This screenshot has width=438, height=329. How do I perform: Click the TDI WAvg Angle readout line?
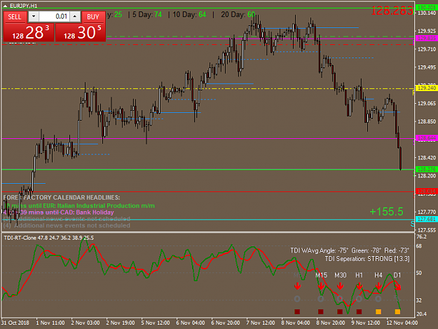(x=350, y=250)
